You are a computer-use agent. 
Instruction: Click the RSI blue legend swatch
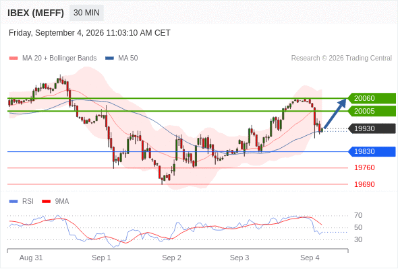click(x=13, y=202)
